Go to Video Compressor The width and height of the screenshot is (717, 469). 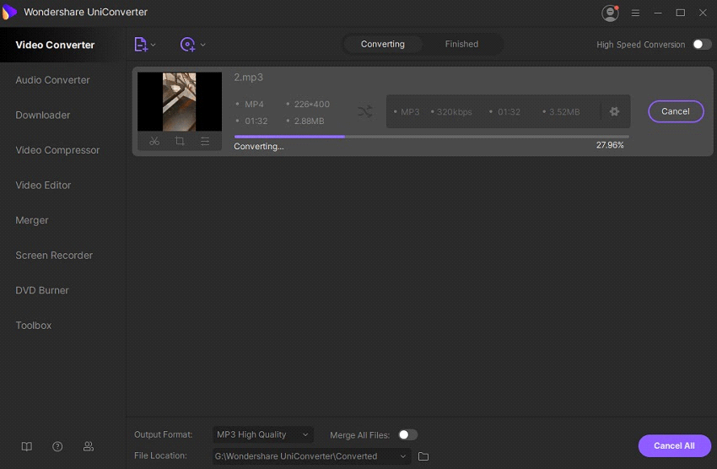[57, 150]
